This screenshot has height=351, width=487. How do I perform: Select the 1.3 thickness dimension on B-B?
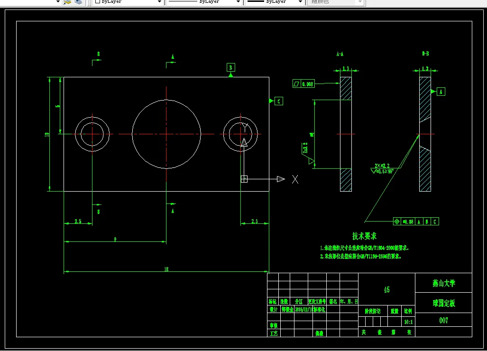(x=425, y=68)
